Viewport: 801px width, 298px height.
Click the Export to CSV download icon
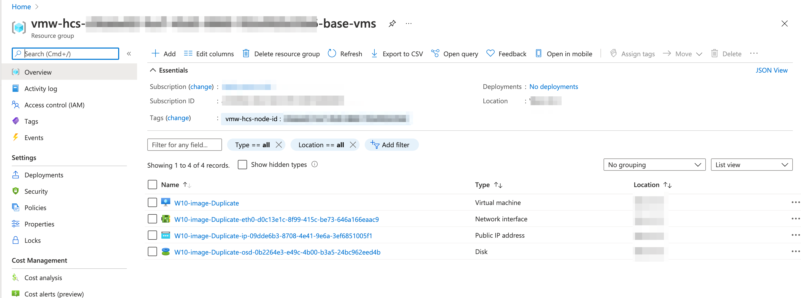tap(374, 54)
